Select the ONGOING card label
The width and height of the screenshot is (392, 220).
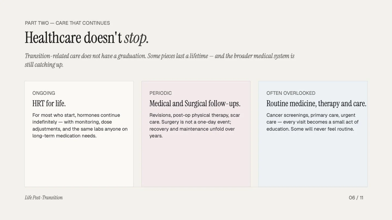44,93
